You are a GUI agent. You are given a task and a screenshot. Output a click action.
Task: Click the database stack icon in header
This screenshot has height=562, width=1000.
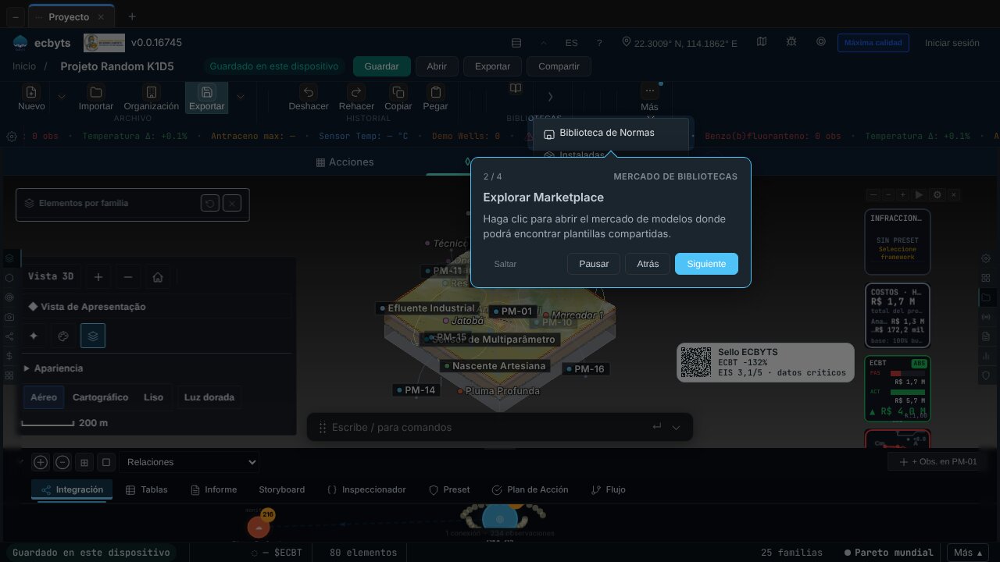click(516, 43)
